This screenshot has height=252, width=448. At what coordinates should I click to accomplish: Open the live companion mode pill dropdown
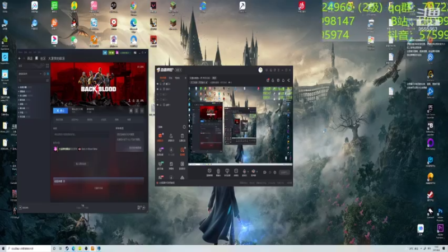(x=178, y=70)
